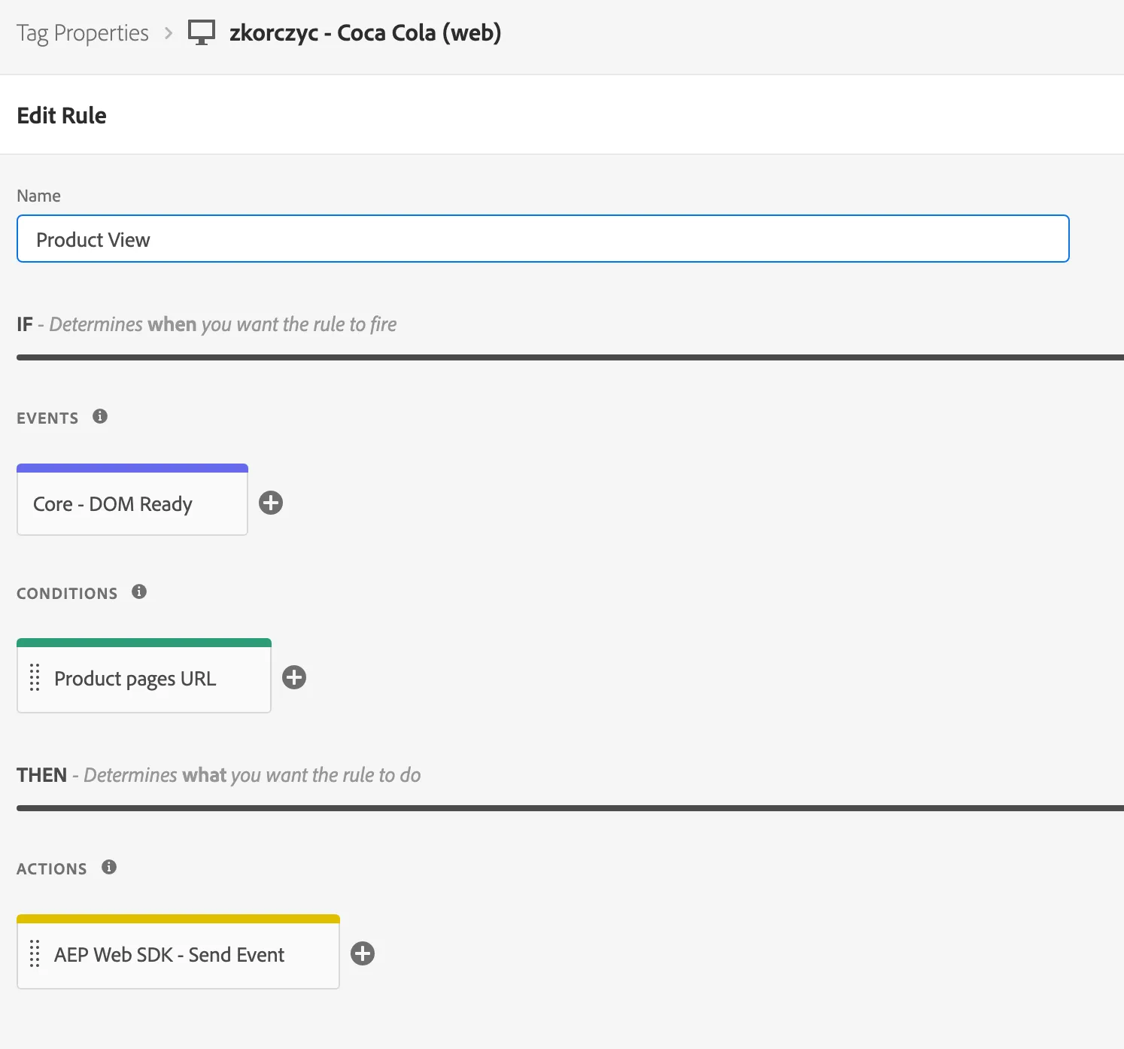Focus the rule Name input field
The height and width of the screenshot is (1049, 1124).
click(542, 239)
